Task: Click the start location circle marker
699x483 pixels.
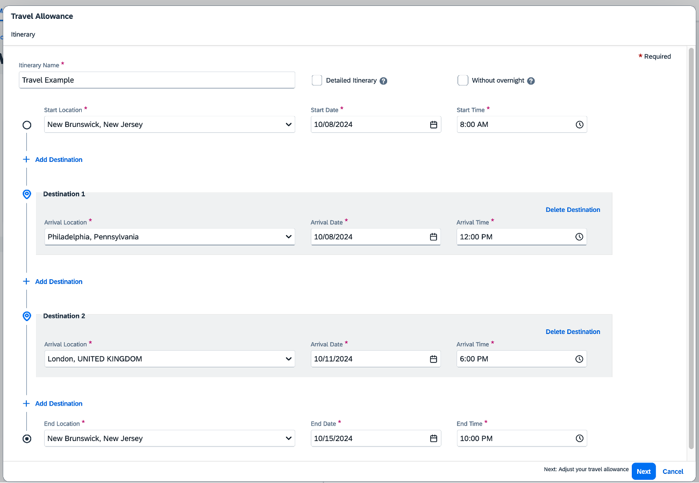Action: pyautogui.click(x=27, y=125)
